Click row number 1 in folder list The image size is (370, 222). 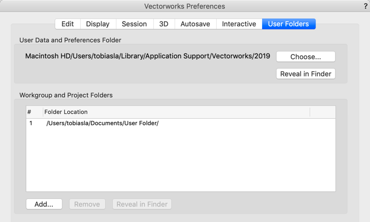(x=30, y=123)
